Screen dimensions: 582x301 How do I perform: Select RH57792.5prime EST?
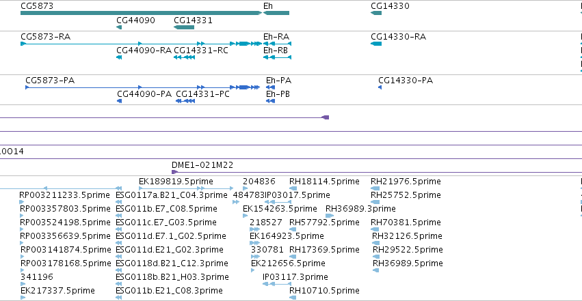point(293,229)
